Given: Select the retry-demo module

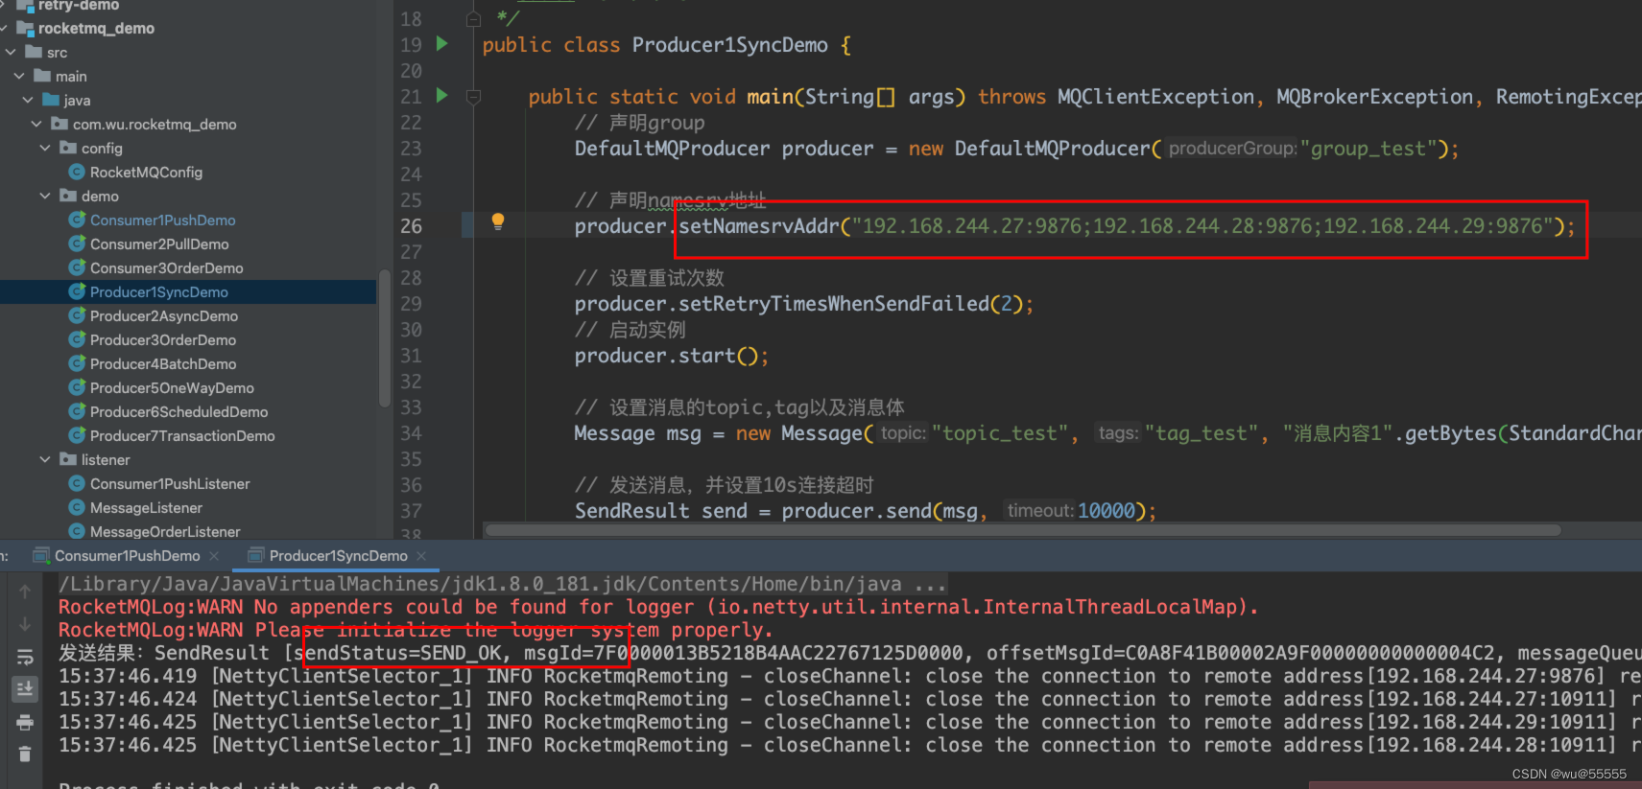Looking at the screenshot, I should [79, 5].
